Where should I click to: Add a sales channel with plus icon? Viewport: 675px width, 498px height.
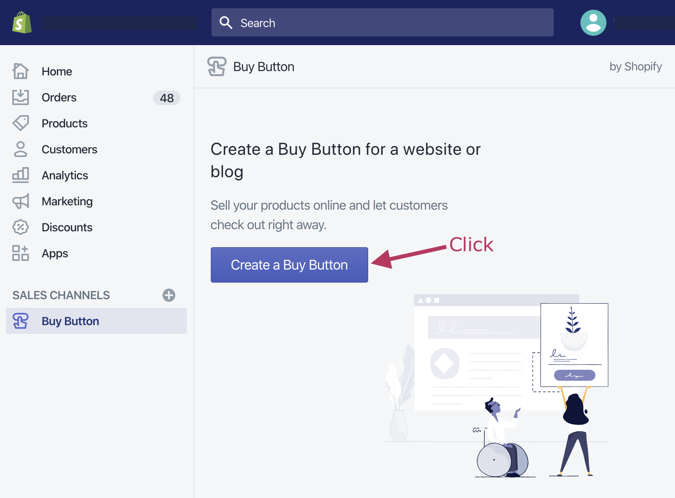point(169,295)
